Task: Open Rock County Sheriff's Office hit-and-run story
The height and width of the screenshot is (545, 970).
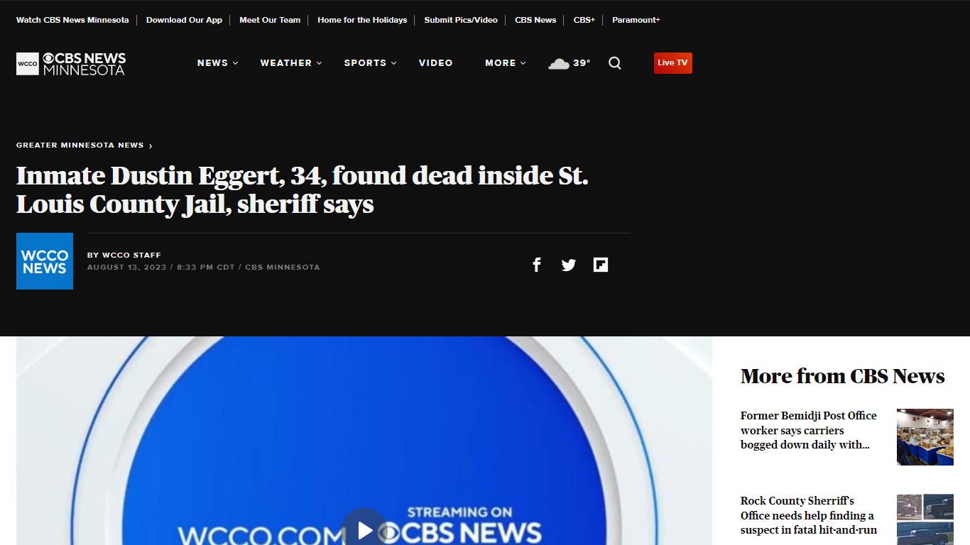Action: tap(809, 515)
